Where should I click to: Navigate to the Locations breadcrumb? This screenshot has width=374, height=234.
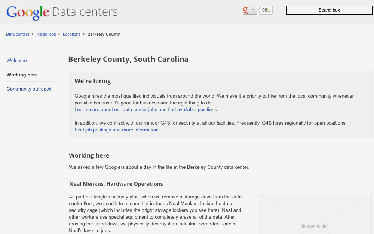(x=71, y=34)
